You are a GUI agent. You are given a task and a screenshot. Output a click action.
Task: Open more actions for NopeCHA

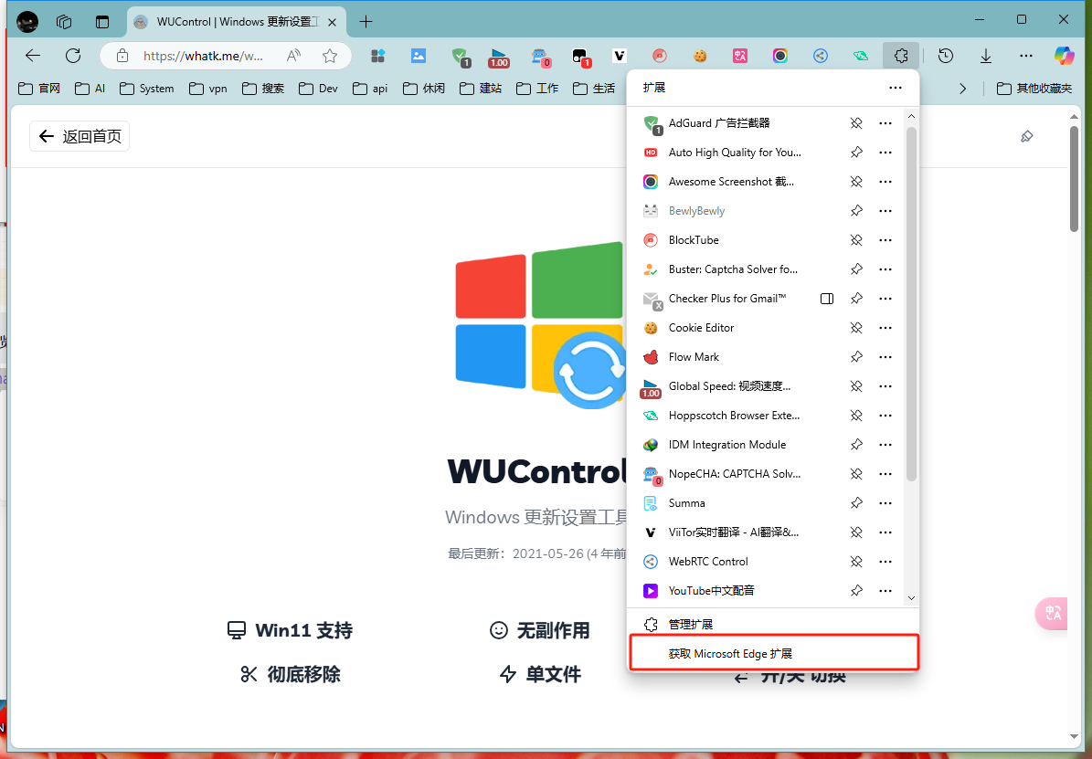pos(885,474)
